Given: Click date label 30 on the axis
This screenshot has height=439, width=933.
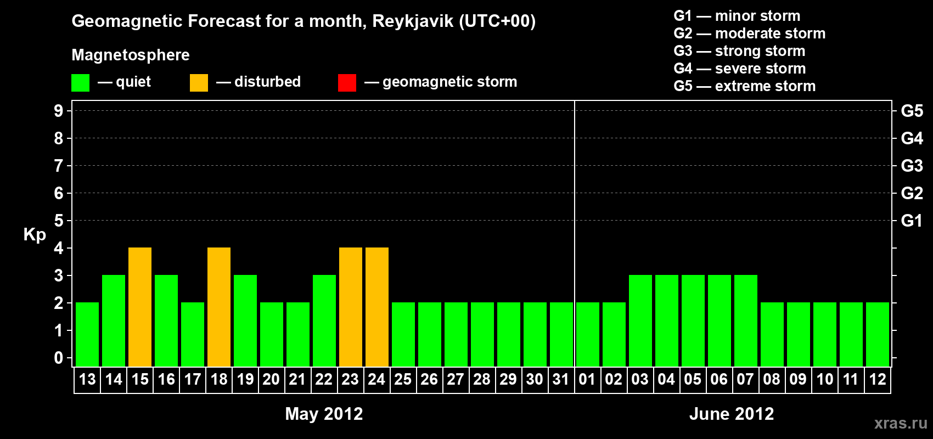Looking at the screenshot, I should 535,380.
